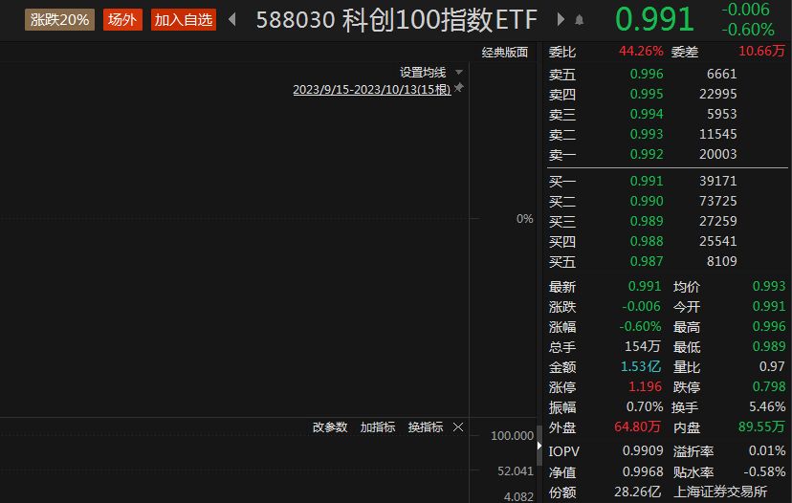Viewport: 792px width, 503px height.
Task: Select the 卖一 price 0.992
Action: (x=647, y=154)
